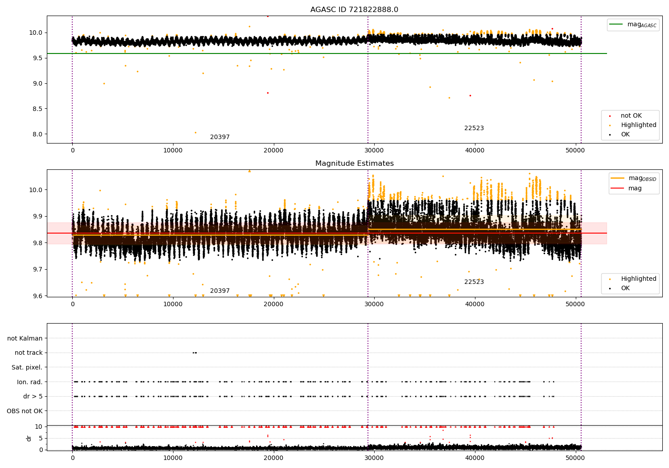
Task: Select the 'OBS not OK' axis label
Action: pyautogui.click(x=25, y=411)
